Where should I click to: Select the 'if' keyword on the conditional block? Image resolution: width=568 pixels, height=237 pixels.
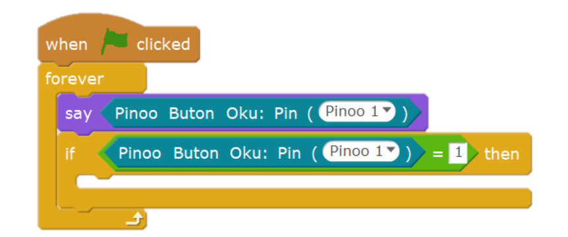click(x=70, y=154)
